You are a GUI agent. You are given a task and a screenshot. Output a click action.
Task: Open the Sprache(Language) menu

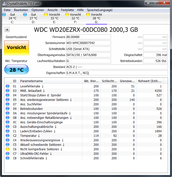(x=100, y=10)
